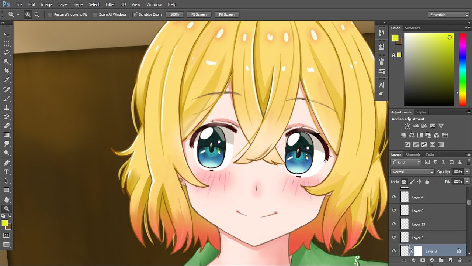Click the 100% zoom button

(x=175, y=14)
